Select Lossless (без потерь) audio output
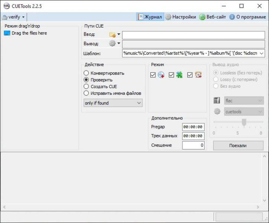269x223 pixels. [x=238, y=73]
